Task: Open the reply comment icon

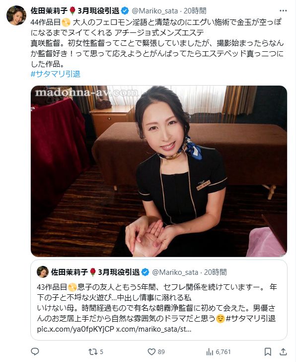Action: pyautogui.click(x=35, y=352)
